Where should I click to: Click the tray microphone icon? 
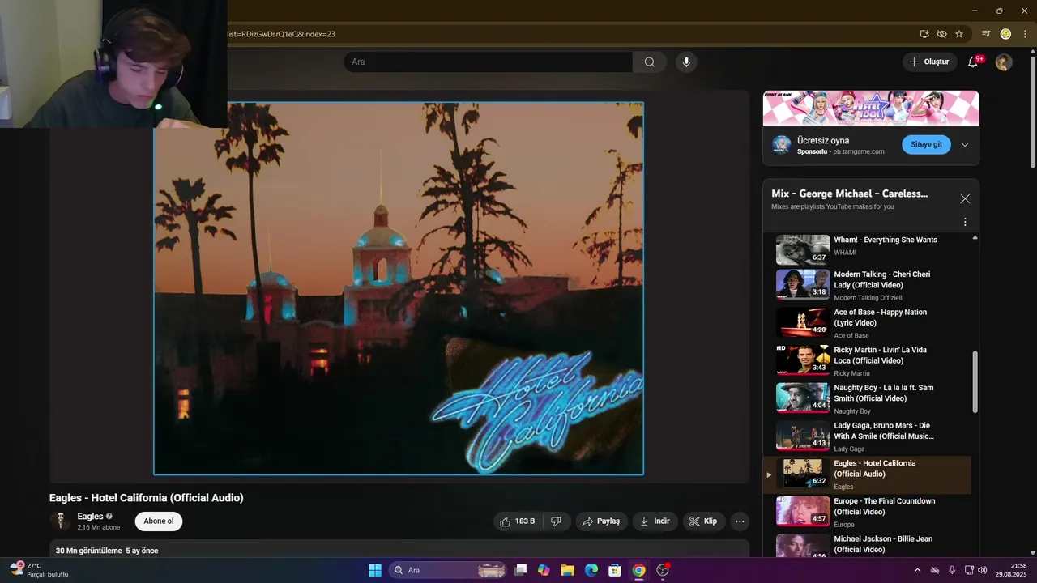point(952,570)
